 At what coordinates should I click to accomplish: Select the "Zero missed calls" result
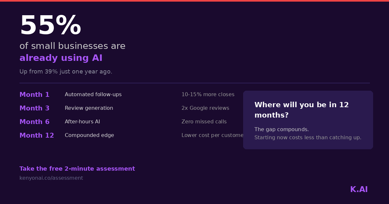(204, 122)
